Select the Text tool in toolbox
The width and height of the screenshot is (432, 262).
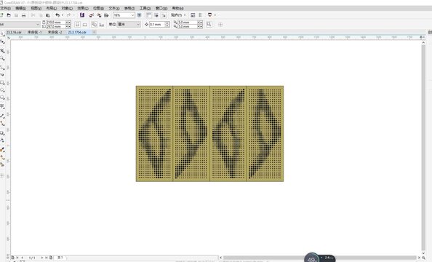2,106
